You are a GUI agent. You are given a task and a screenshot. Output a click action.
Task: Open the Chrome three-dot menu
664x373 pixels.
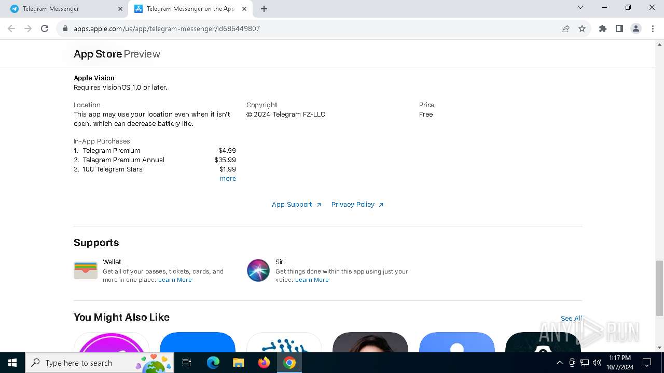[x=652, y=28]
